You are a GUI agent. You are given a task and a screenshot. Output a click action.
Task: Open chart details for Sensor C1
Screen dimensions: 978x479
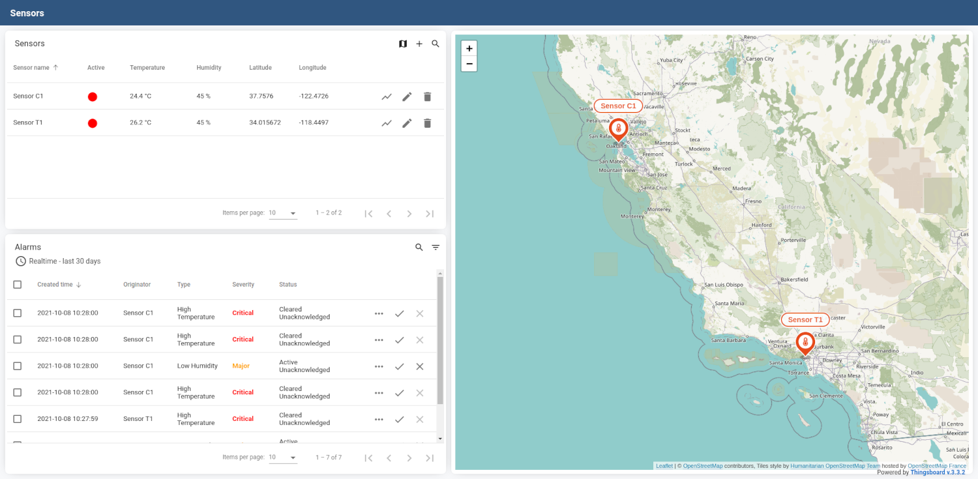tap(387, 96)
